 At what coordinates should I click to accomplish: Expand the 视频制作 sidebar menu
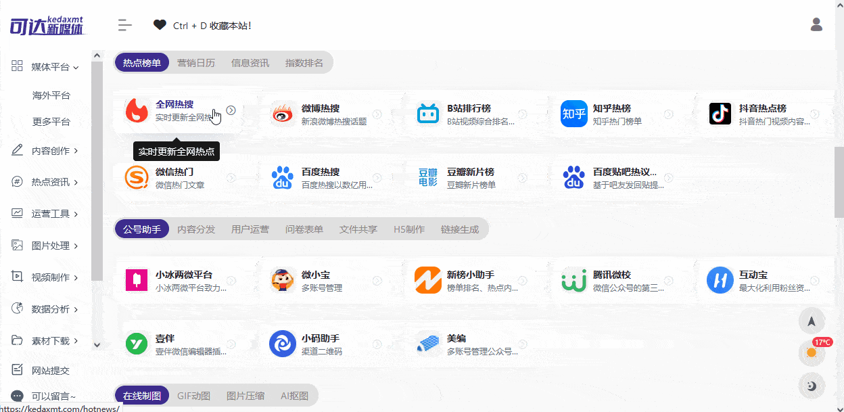(45, 277)
